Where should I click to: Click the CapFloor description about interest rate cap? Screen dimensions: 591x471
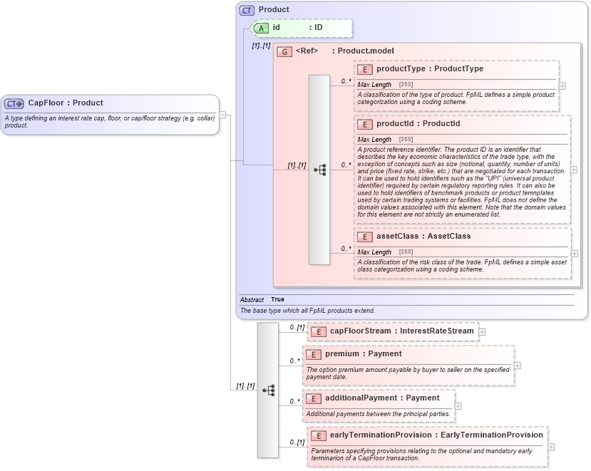click(110, 122)
